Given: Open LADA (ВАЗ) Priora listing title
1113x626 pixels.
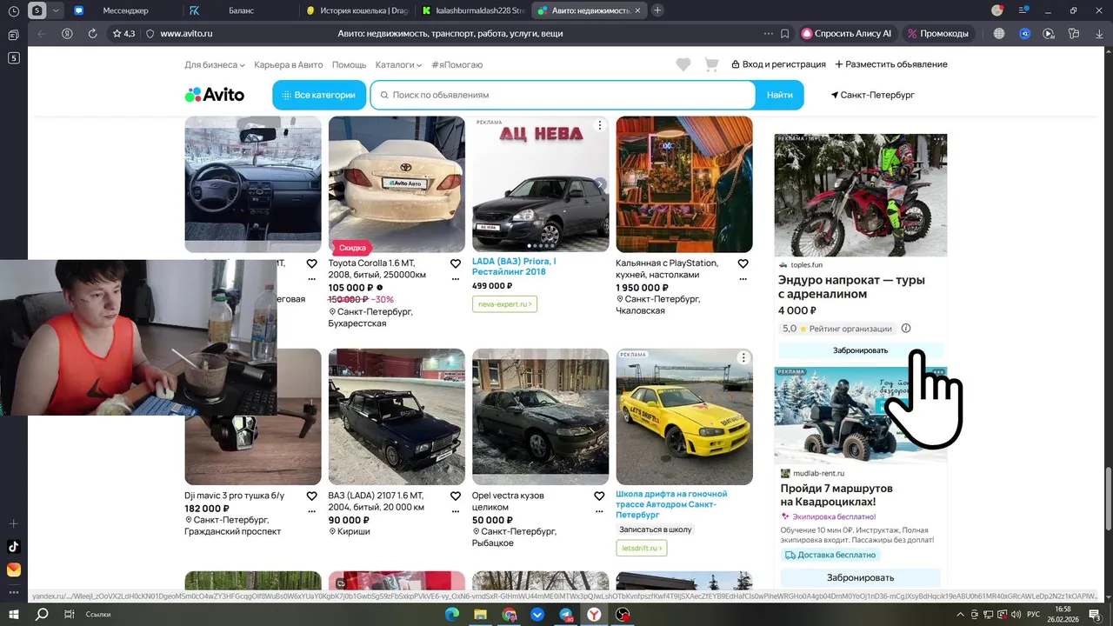Looking at the screenshot, I should 514,266.
